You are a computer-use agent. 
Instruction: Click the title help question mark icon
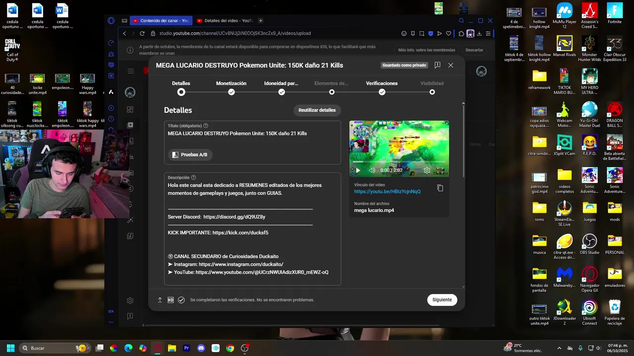point(206,126)
